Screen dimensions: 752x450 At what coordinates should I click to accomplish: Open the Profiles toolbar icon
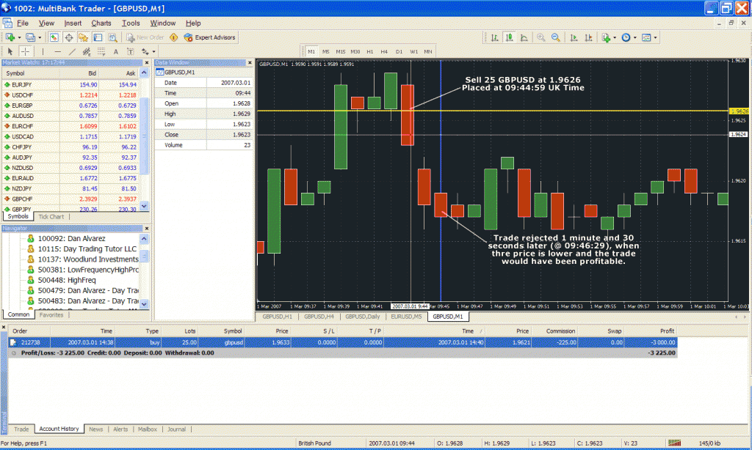(30, 37)
